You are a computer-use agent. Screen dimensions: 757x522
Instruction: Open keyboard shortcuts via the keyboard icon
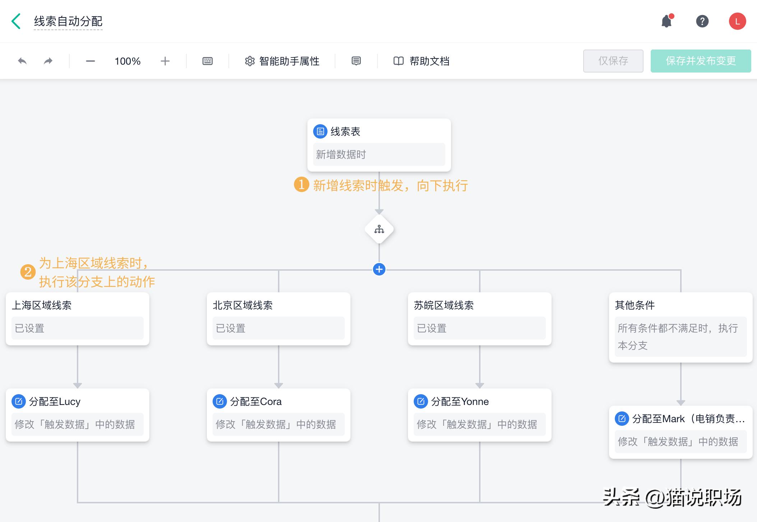[x=207, y=61]
